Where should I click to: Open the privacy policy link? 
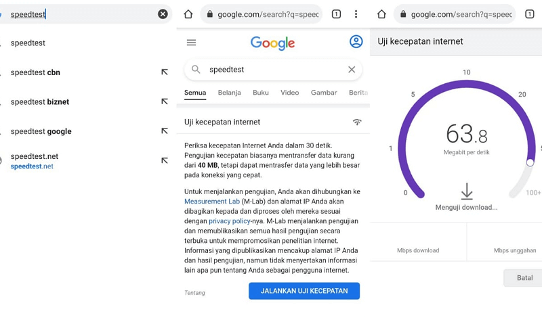230,221
